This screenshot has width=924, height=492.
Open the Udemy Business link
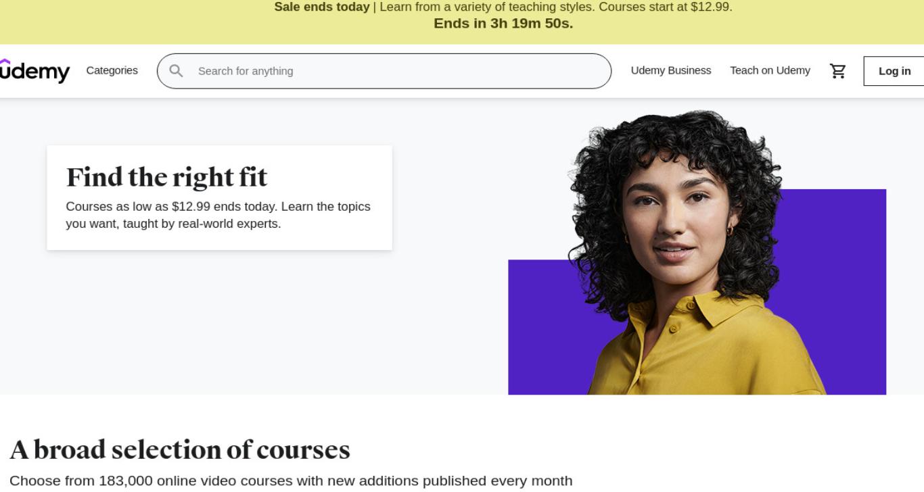pyautogui.click(x=670, y=70)
